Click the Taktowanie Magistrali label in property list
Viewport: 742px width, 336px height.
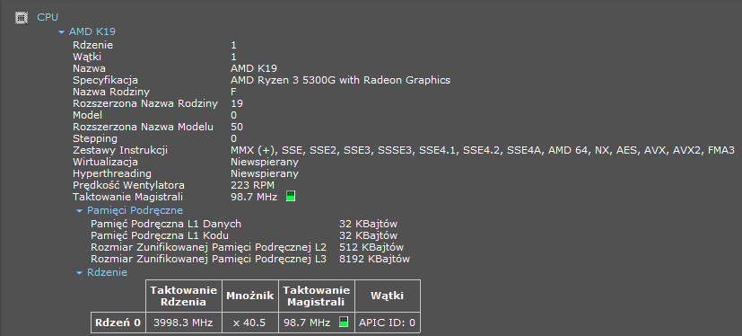point(127,197)
